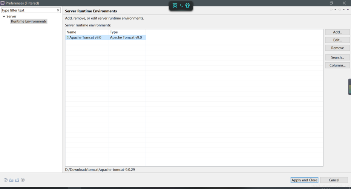Click the IME language indicator 英

tap(175, 5)
